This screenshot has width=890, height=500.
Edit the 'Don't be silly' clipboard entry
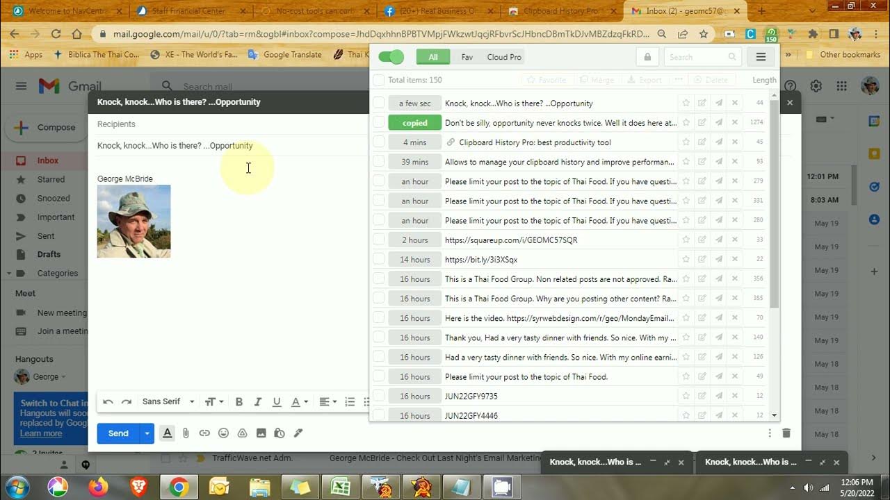(702, 122)
